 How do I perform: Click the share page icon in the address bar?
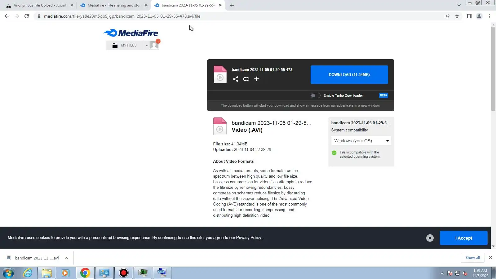(x=447, y=16)
